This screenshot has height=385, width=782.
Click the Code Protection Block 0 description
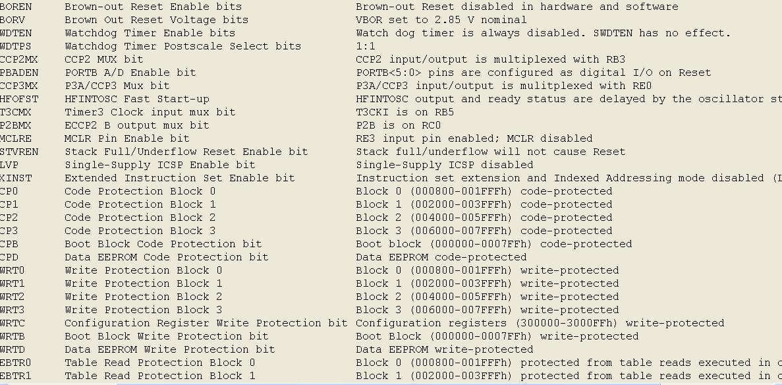pyautogui.click(x=140, y=191)
